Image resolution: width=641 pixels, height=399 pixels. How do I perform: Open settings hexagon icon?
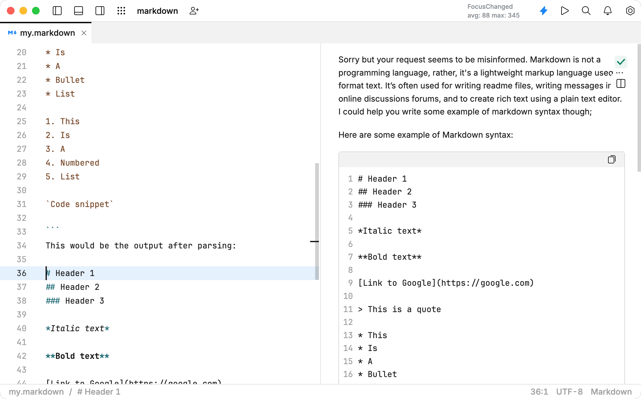[x=630, y=11]
